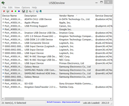Click the @oem80.inf service description cell
Image resolution: width=129 pixels, height=106 pixels.
pos(104,70)
